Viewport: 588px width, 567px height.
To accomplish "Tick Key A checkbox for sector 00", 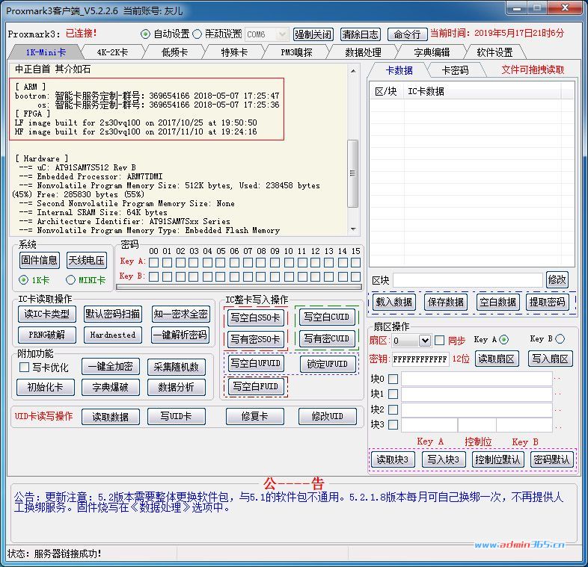I will coord(153,262).
